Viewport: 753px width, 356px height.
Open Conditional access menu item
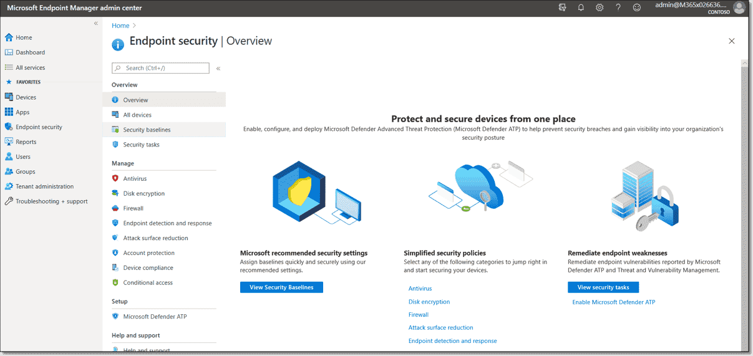164,282
